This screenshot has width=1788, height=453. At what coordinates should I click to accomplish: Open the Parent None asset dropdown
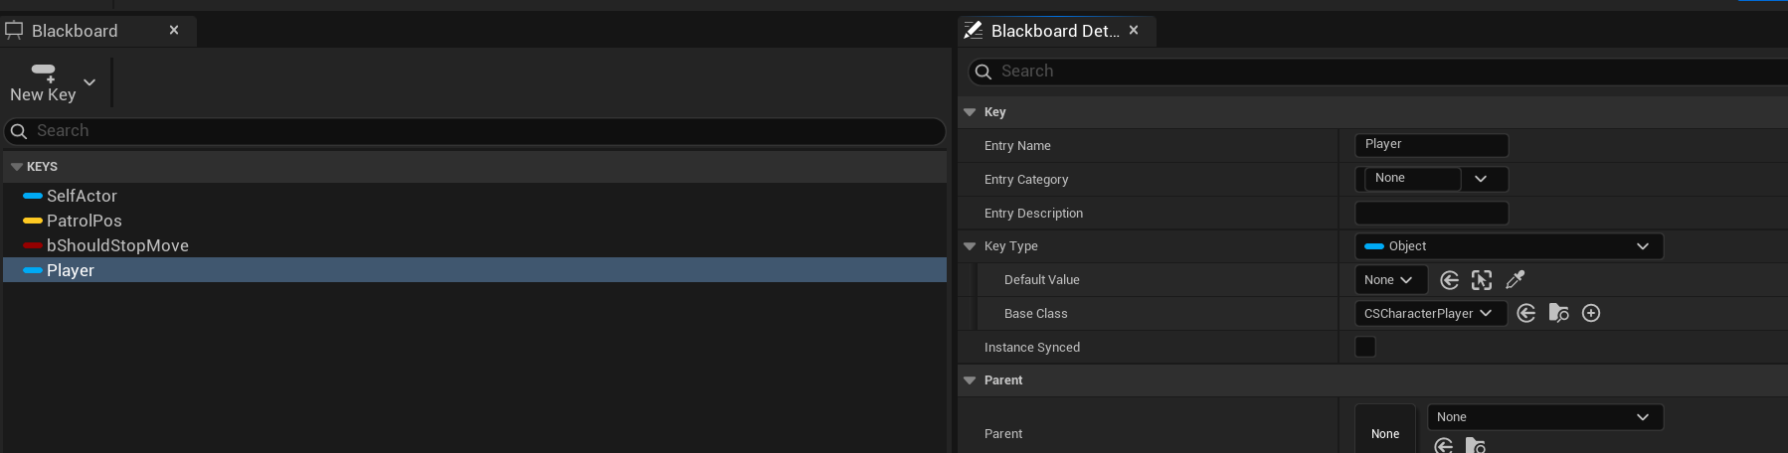click(1545, 417)
